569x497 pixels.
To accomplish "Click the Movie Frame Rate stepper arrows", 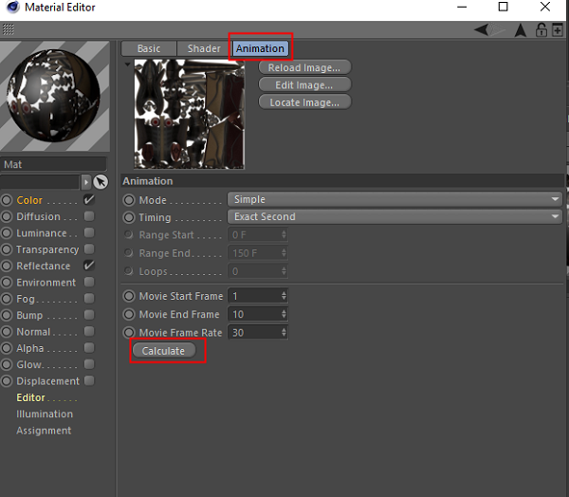I will 284,333.
